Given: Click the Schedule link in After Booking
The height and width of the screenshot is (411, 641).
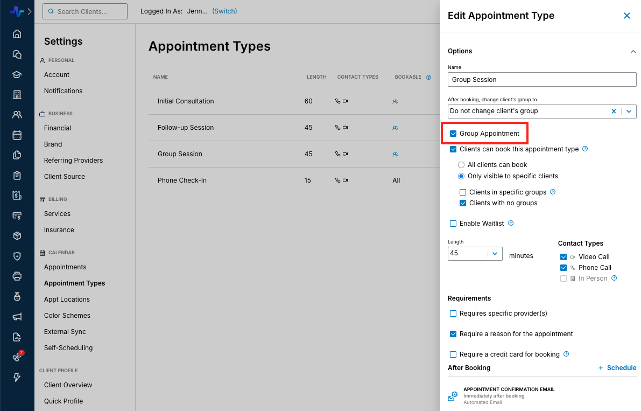Looking at the screenshot, I should coord(617,368).
